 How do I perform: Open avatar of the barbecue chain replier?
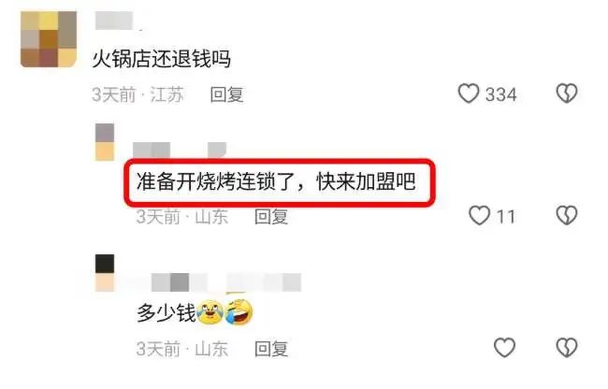[x=105, y=142]
